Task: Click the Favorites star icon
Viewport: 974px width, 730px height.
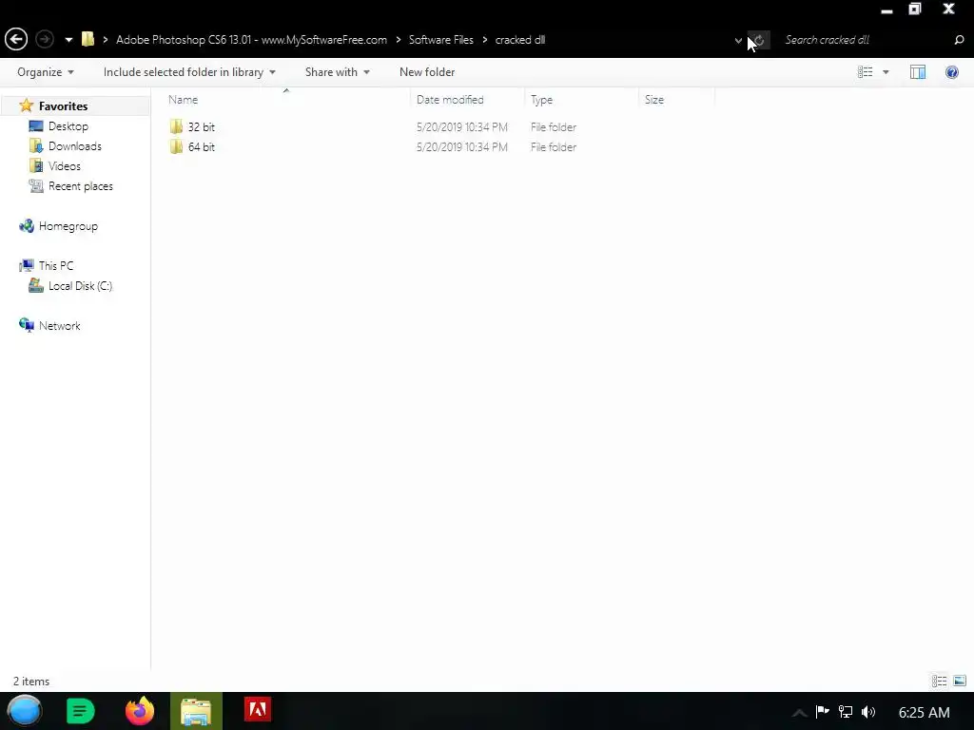Action: 26,106
